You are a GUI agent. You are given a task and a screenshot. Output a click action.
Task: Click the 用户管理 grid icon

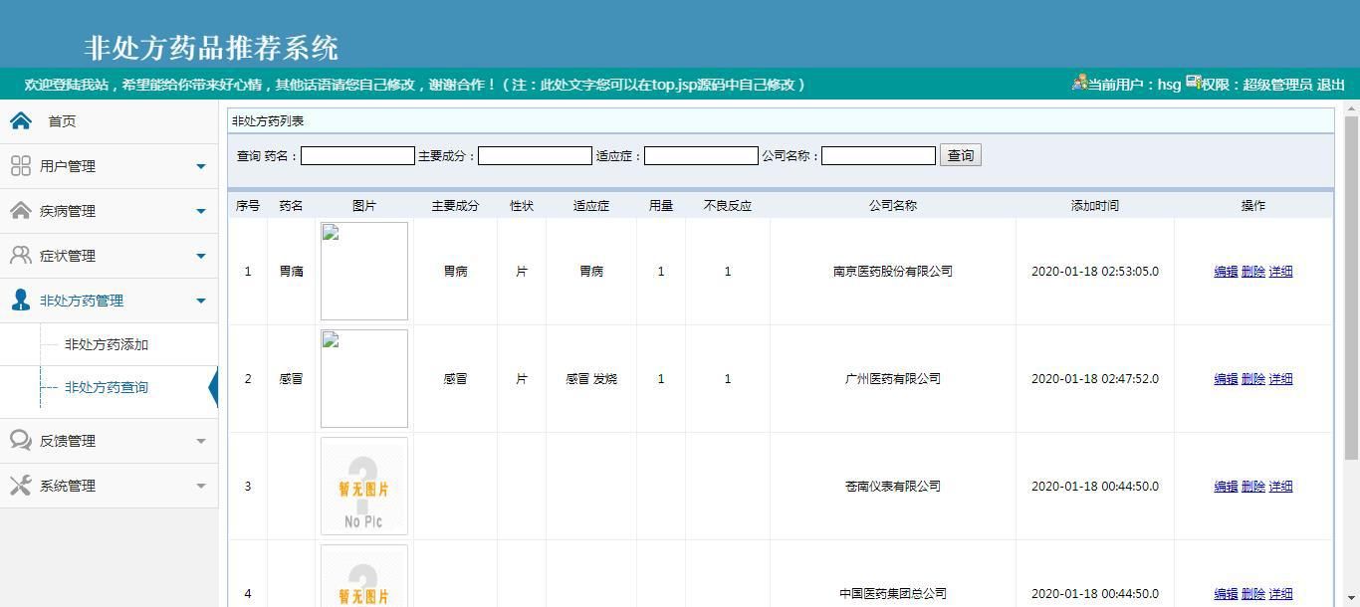[21, 166]
